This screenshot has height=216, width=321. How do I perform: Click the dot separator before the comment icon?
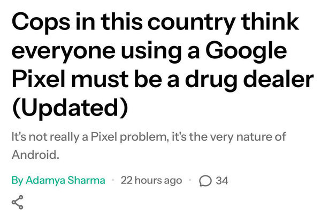[190, 181]
